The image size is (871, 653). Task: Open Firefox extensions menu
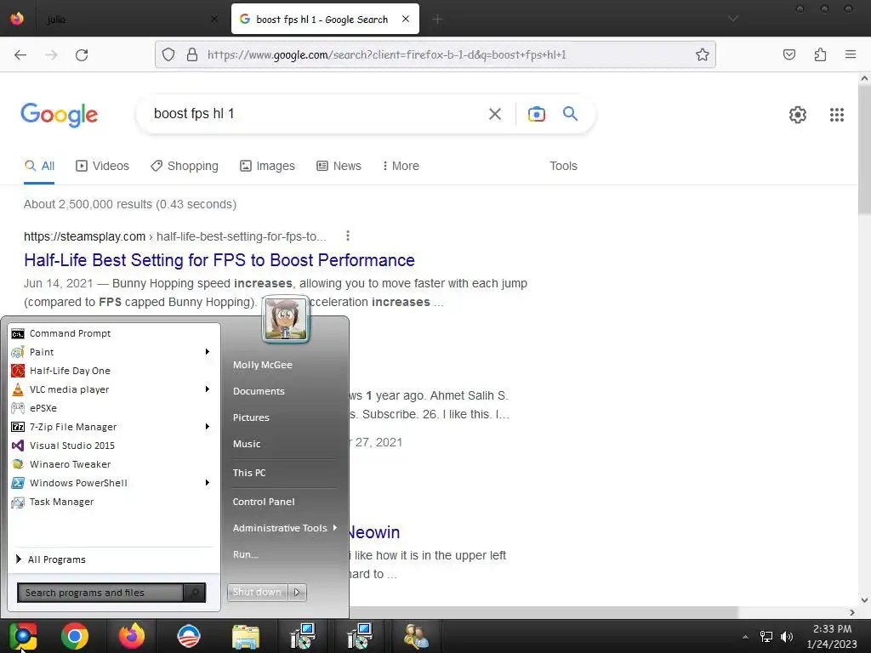click(x=820, y=54)
